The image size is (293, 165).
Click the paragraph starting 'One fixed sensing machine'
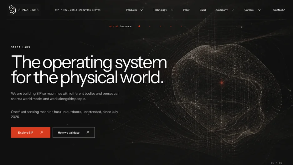[x=64, y=114]
